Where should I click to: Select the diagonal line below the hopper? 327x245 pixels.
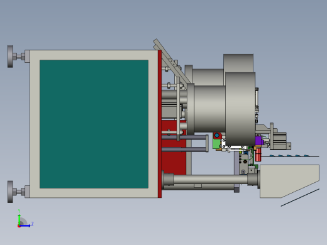300,197
